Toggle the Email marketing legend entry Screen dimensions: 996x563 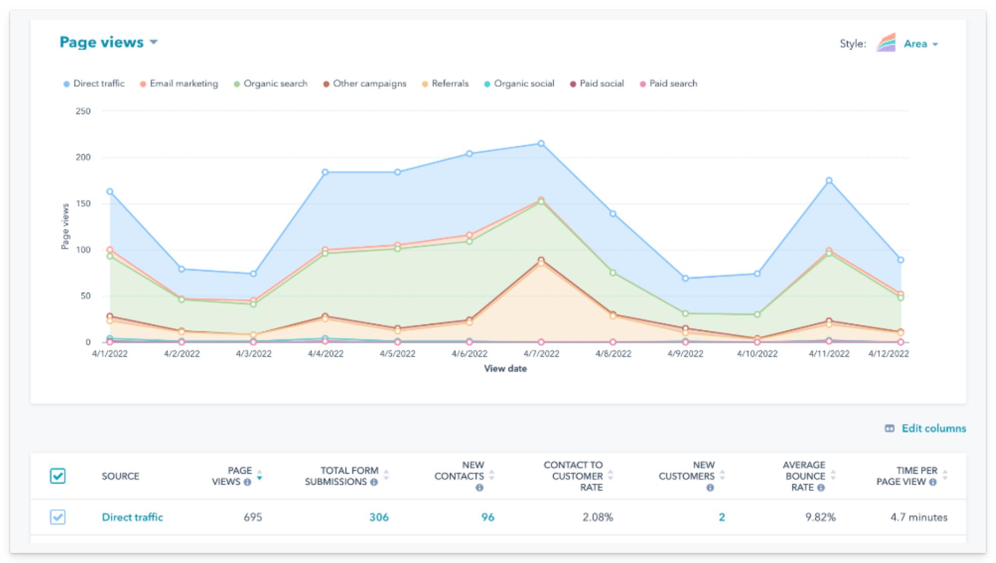coord(183,83)
